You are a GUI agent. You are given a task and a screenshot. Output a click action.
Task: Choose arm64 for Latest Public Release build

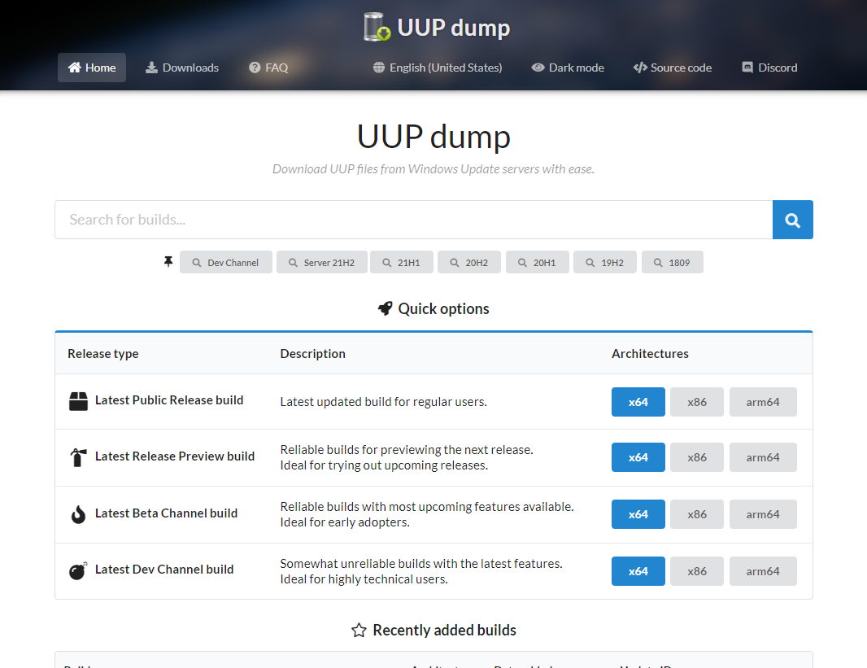point(763,402)
